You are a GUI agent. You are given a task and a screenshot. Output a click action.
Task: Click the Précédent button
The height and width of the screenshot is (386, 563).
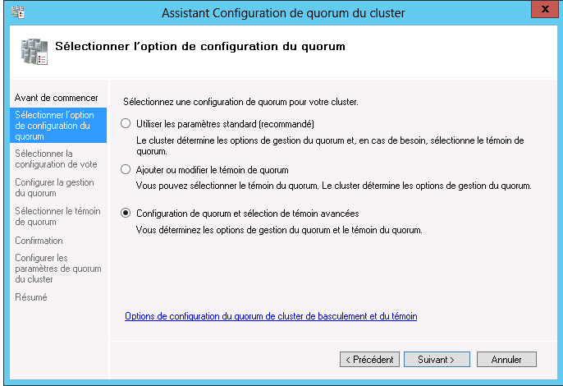click(369, 360)
